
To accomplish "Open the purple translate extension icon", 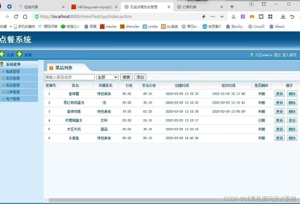I will 243,17.
